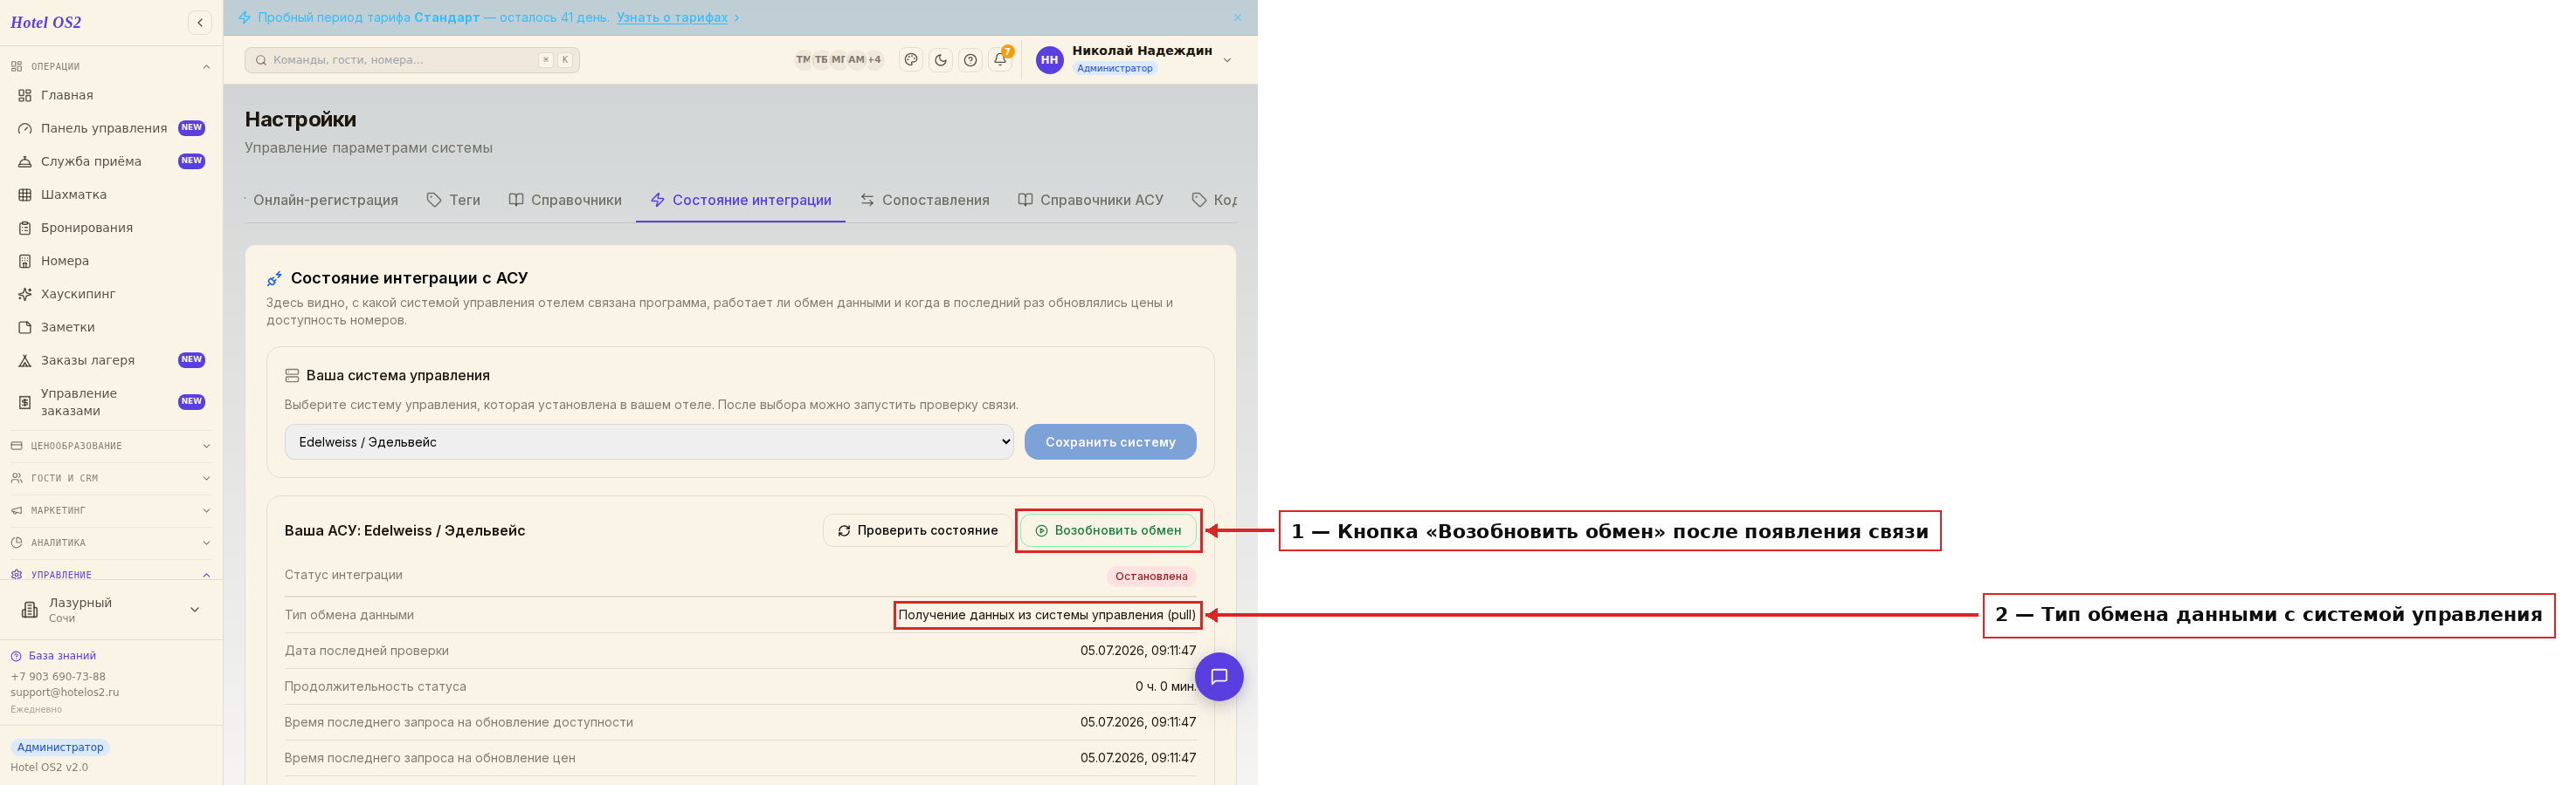Open the База знаний link

53,656
